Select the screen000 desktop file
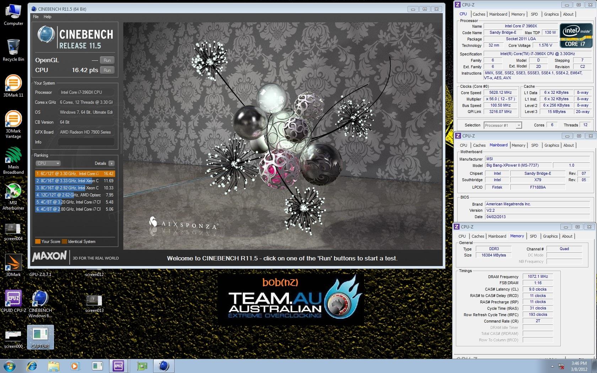This screenshot has height=373, width=597. click(x=13, y=339)
